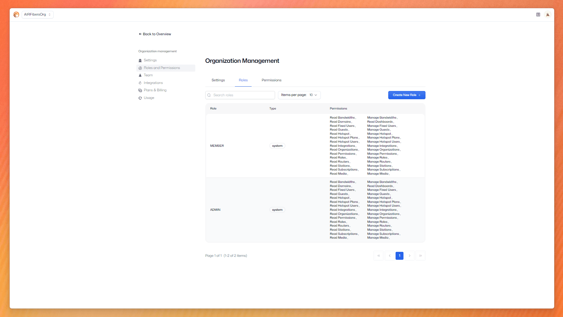Select the Plans & Billing sidebar icon
Image resolution: width=563 pixels, height=317 pixels.
pos(140,90)
